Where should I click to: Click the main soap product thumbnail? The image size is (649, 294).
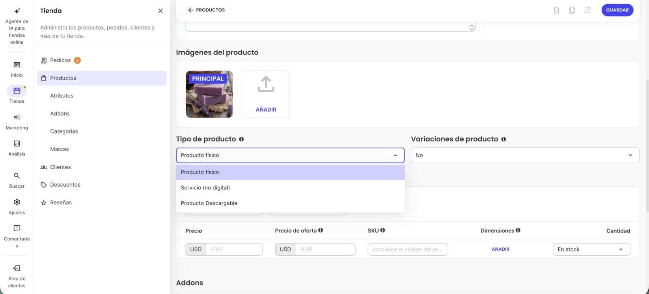tap(209, 94)
